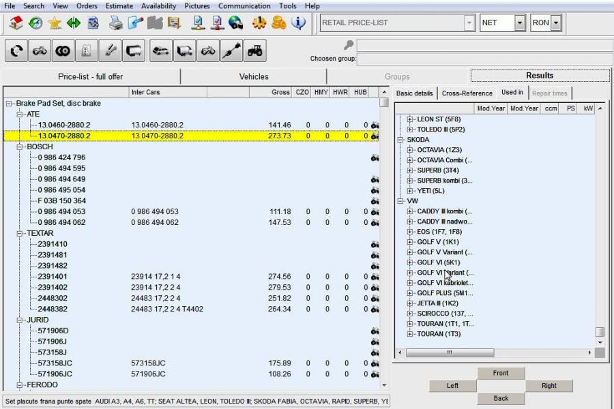
Task: Collapse the TEXTAR brand tree node
Action: 20,234
